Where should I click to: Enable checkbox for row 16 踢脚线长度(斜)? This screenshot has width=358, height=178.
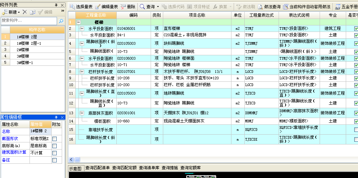pos(356,139)
